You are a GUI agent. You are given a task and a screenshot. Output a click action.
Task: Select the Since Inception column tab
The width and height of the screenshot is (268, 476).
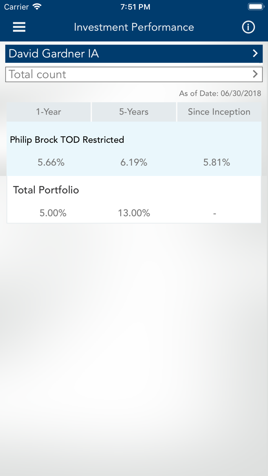tap(219, 112)
